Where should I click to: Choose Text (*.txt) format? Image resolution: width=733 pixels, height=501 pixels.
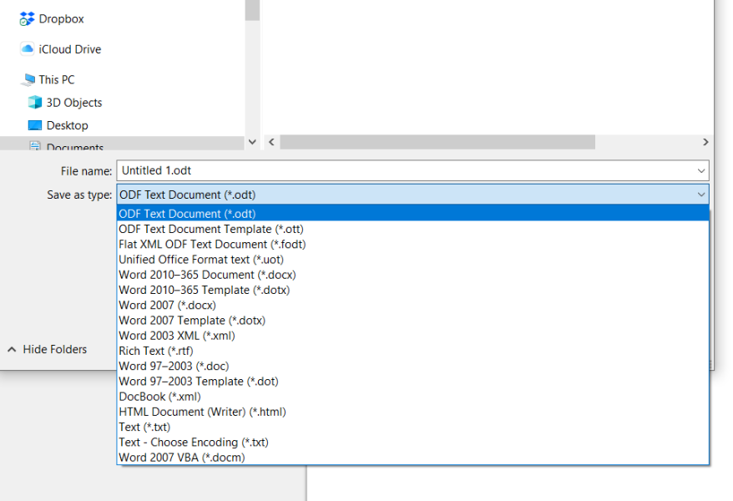[x=412, y=427]
